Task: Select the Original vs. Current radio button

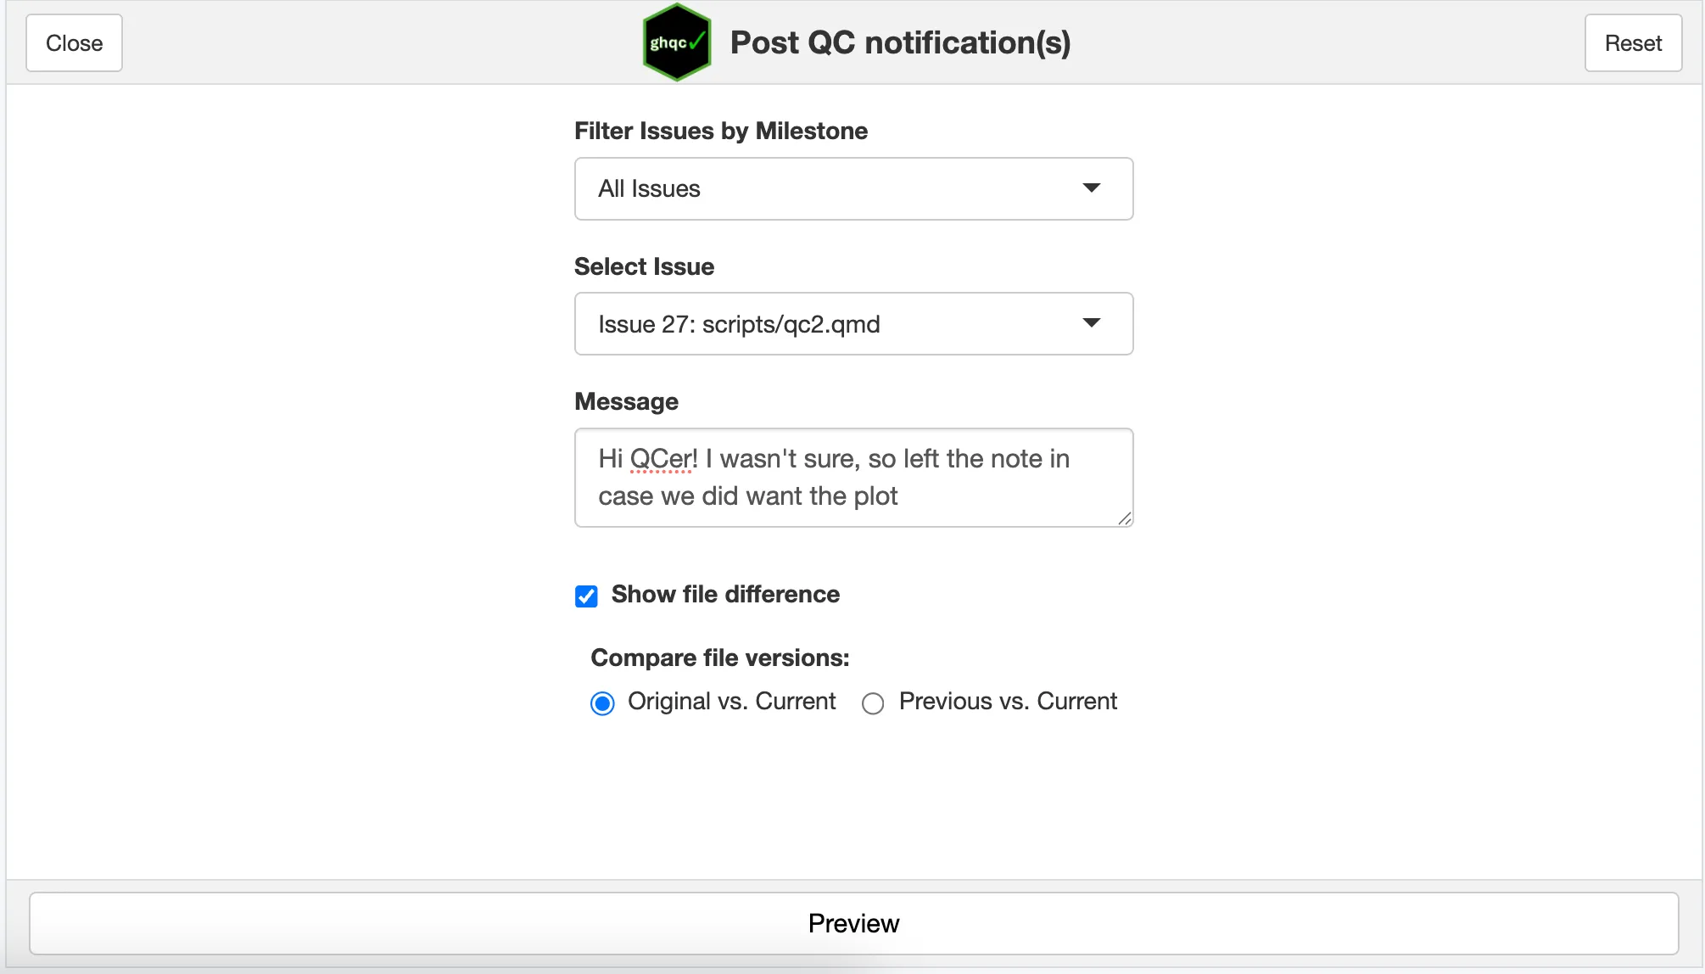Action: (602, 703)
